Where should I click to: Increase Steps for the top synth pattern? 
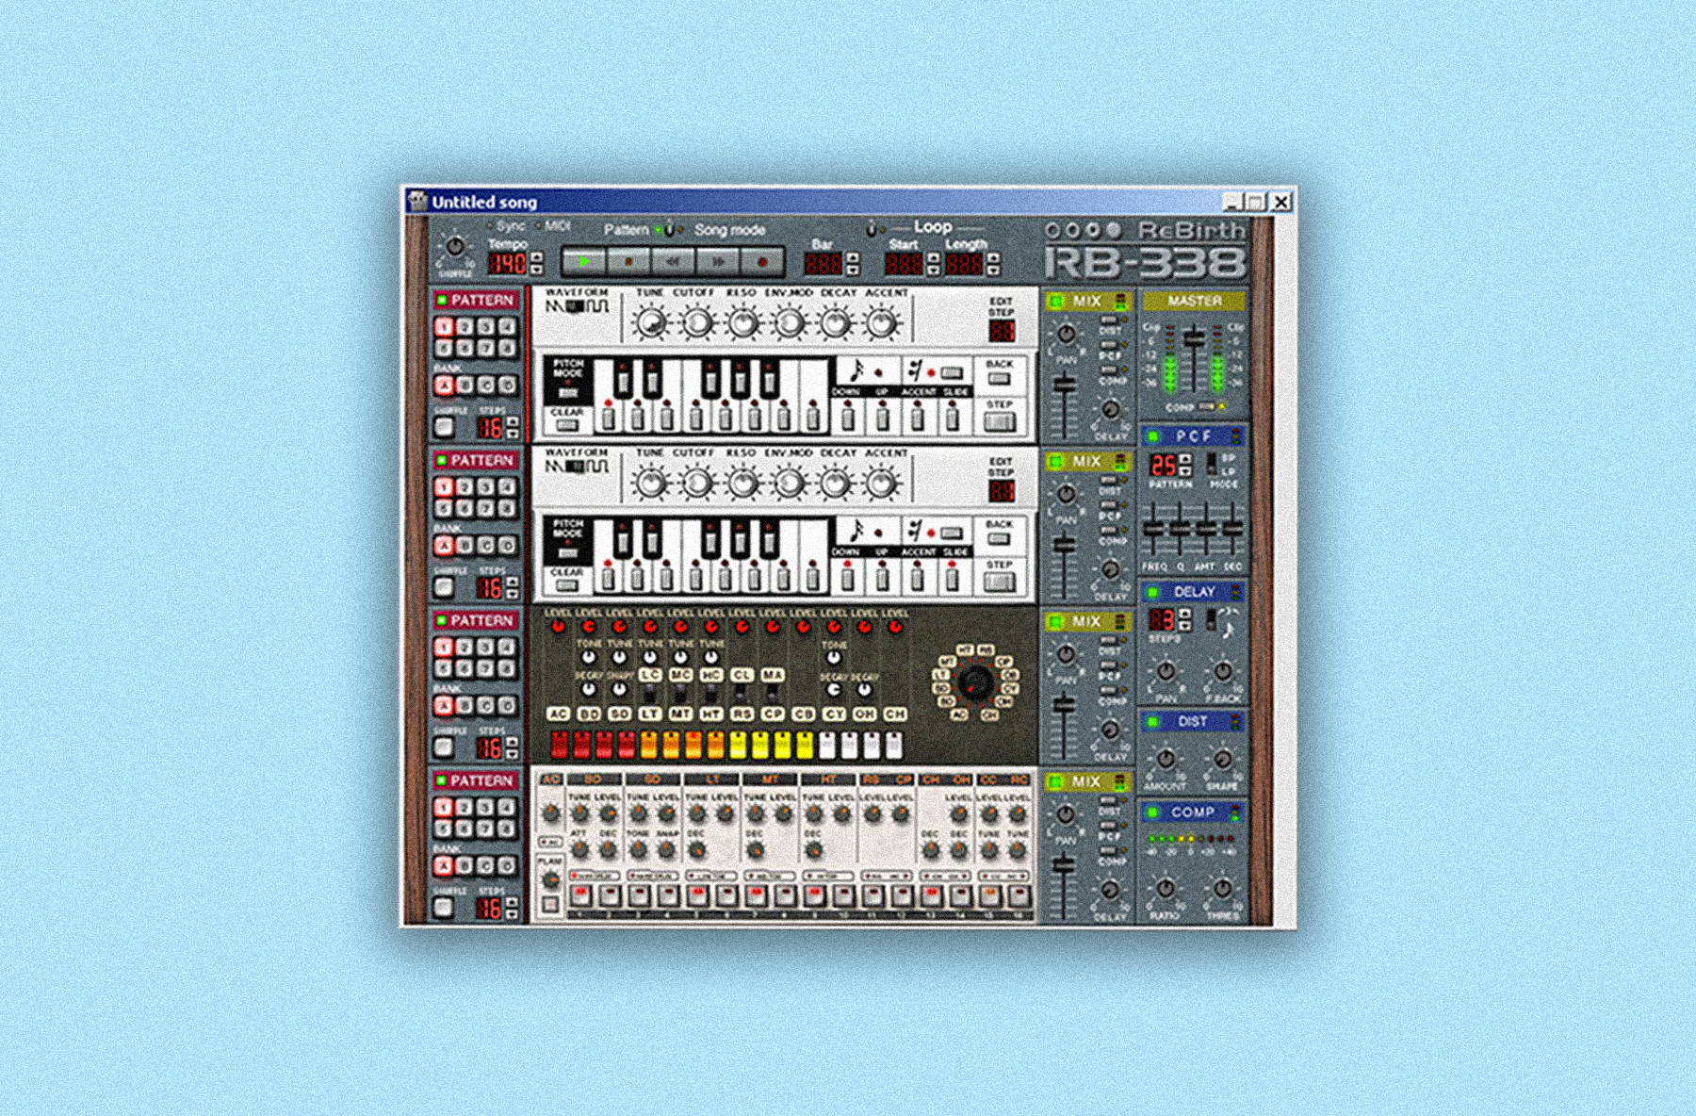pos(513,422)
